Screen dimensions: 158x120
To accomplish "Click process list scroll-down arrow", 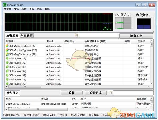I will click(151, 83).
